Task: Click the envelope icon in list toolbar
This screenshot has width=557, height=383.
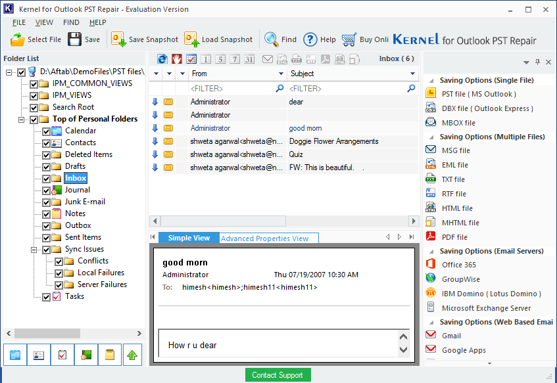Action: (x=268, y=59)
